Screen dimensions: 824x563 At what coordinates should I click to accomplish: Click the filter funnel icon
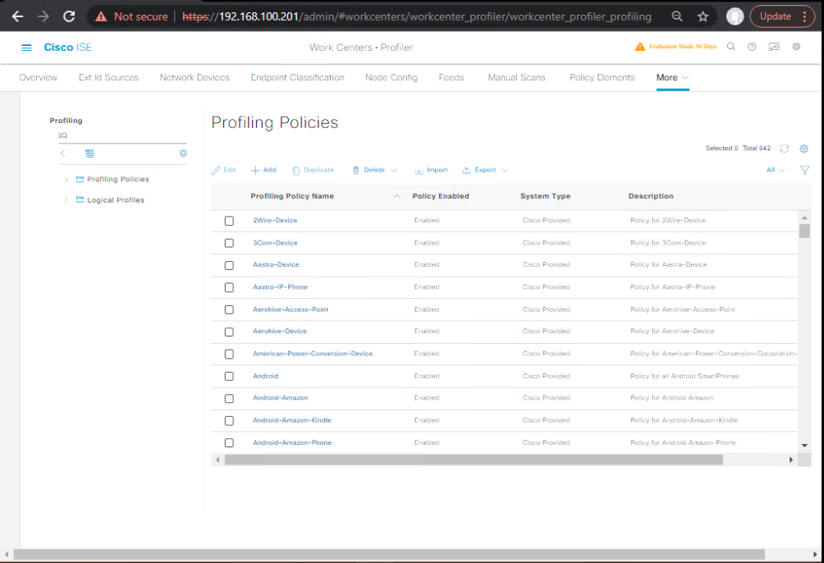click(804, 170)
